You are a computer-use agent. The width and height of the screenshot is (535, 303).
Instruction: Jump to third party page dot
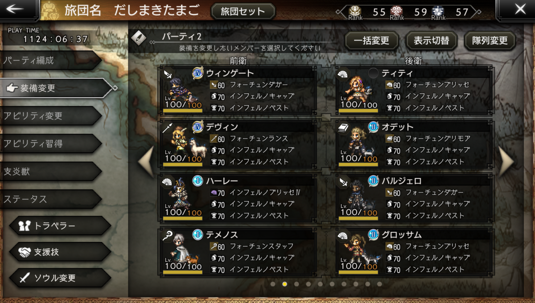296,284
